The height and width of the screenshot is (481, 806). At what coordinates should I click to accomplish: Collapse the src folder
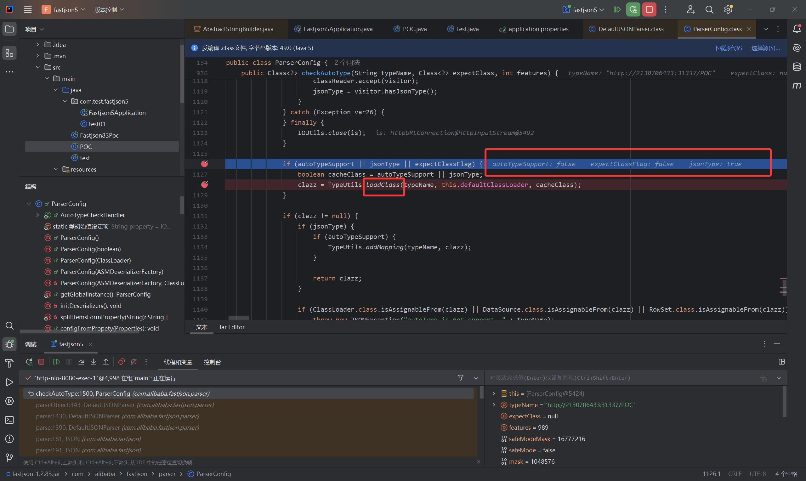pos(37,67)
